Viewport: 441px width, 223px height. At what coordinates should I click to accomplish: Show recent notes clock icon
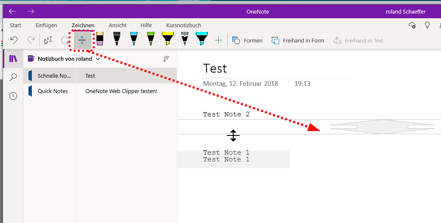click(x=13, y=96)
